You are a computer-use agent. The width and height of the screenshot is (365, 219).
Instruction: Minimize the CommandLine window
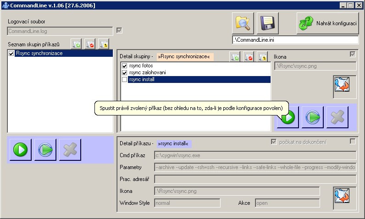343,5
